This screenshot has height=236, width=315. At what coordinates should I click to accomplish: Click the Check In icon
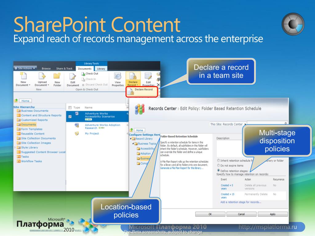coord(83,79)
